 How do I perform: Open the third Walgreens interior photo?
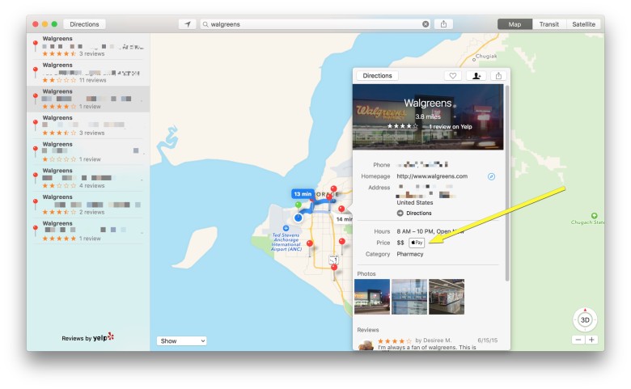point(447,297)
